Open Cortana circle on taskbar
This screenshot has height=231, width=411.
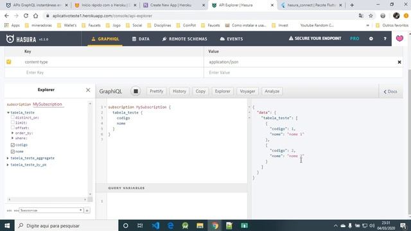coord(126,225)
